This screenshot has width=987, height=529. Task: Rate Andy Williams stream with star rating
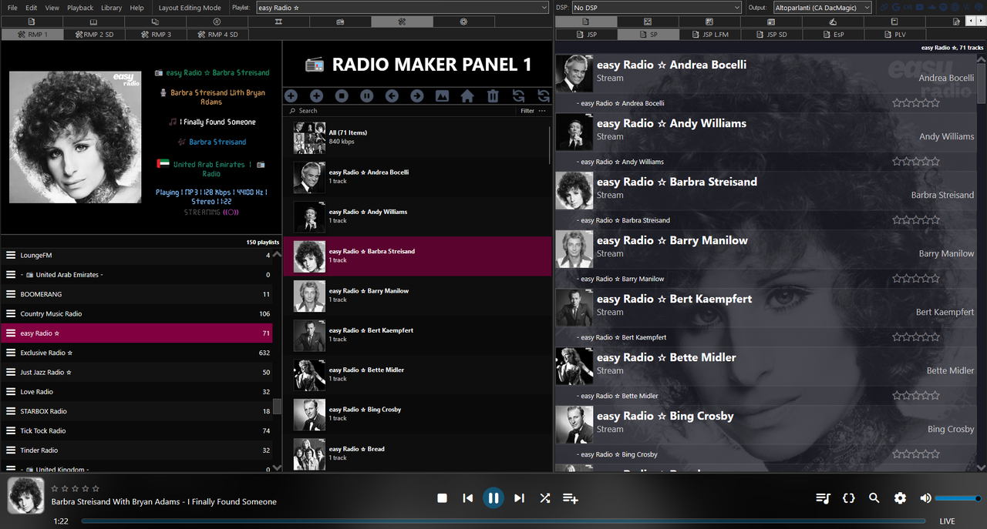916,162
